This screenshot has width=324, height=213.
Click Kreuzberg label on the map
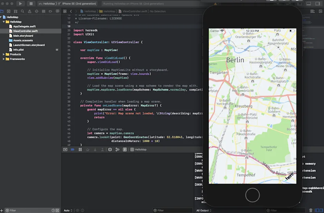(x=243, y=106)
